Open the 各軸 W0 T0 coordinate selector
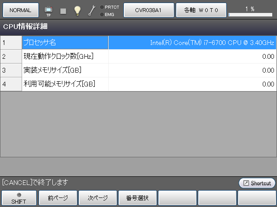Image resolution: width=277 pixels, height=207 pixels. pos(200,10)
